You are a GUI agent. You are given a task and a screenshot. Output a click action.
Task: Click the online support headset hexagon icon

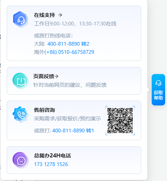click(21, 19)
